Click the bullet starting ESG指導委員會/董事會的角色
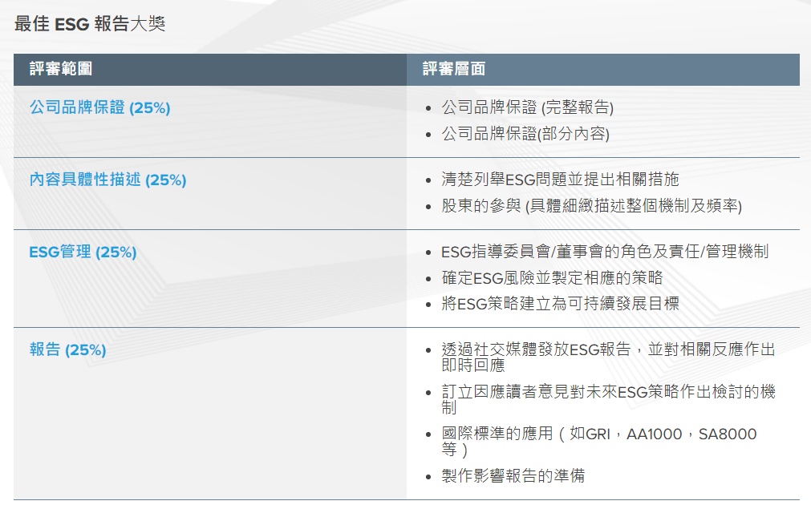Image resolution: width=811 pixels, height=509 pixels. (605, 252)
